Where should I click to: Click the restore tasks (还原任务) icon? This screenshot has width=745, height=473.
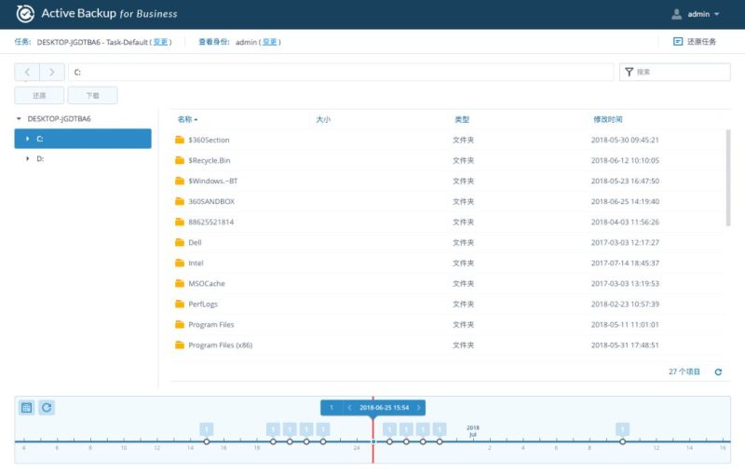pos(678,42)
